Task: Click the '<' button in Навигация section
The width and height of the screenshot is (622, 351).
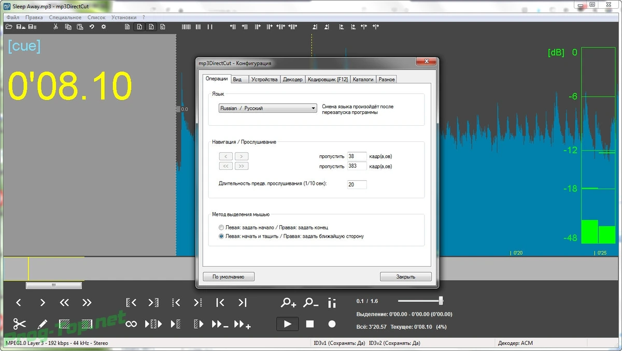Action: [x=225, y=156]
